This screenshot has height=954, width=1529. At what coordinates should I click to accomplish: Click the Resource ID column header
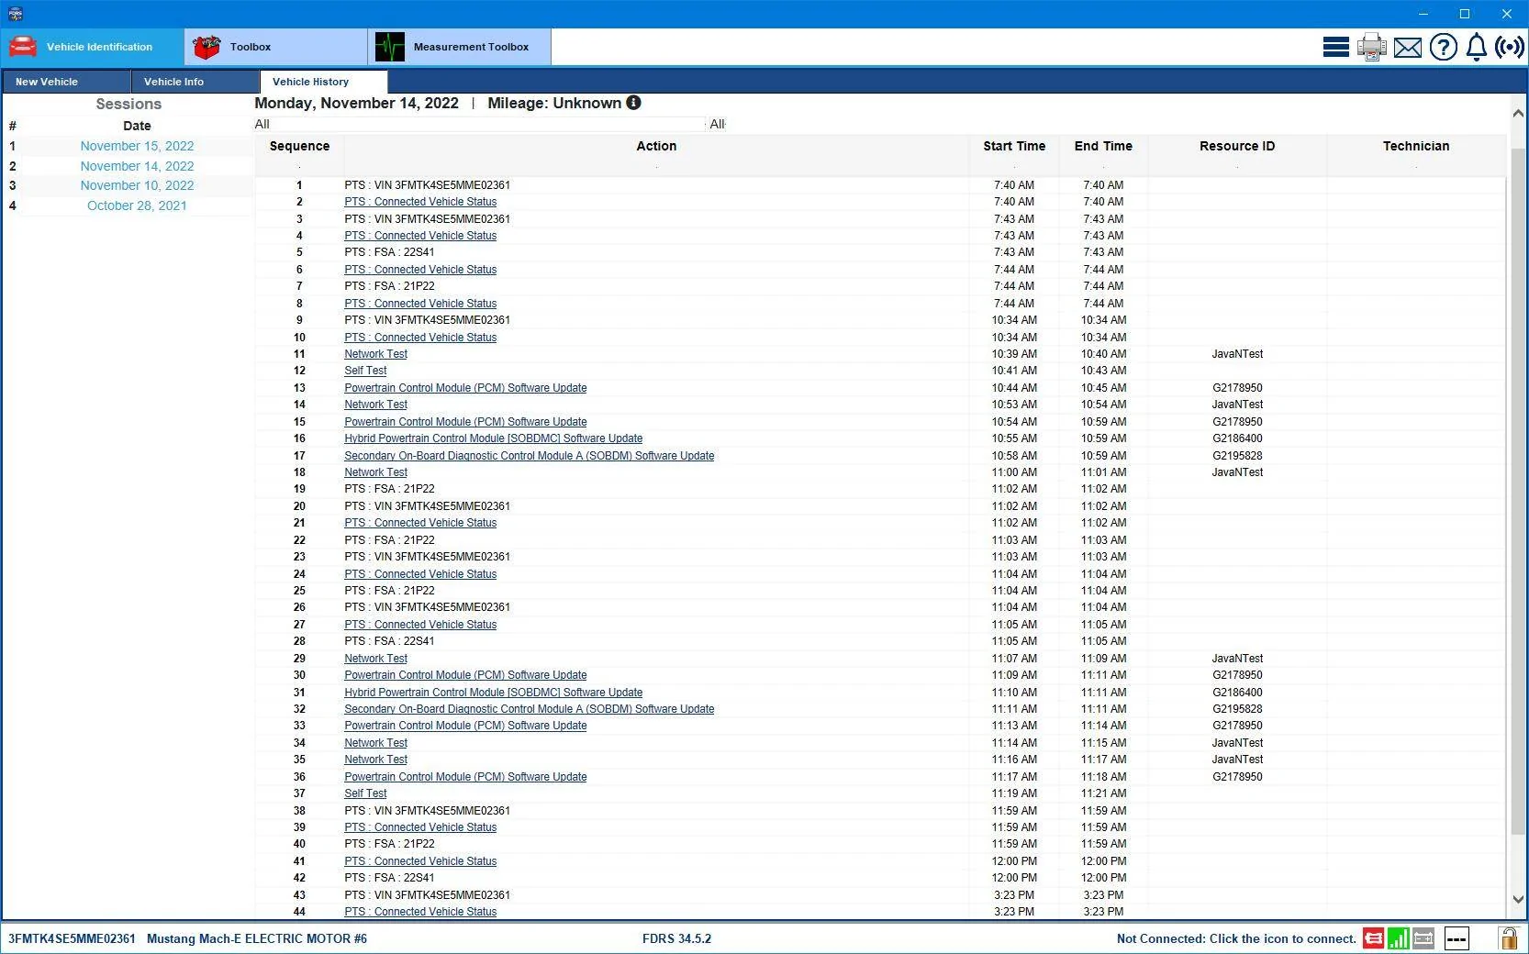click(x=1237, y=146)
